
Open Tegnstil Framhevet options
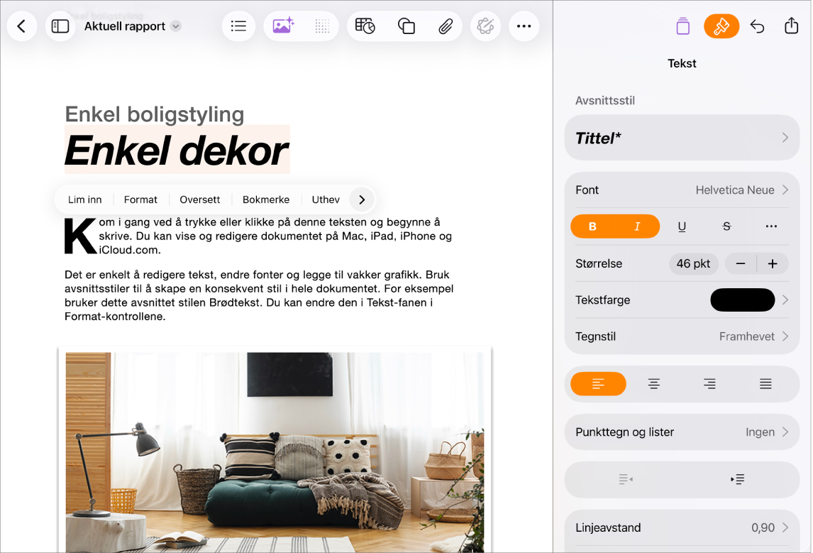682,336
